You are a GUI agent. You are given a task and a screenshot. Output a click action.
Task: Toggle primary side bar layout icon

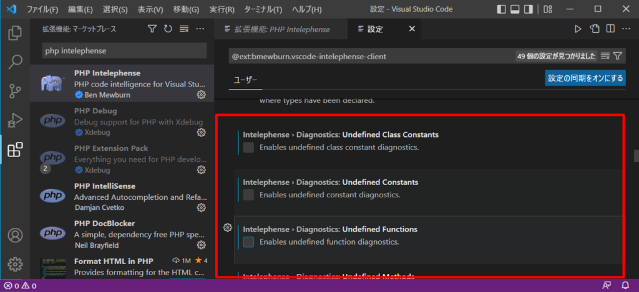[x=502, y=9]
